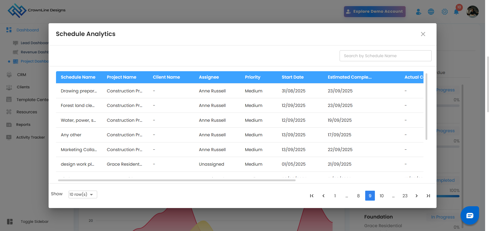The width and height of the screenshot is (491, 231).
Task: Sort by Schedule Name column header
Action: coord(78,77)
